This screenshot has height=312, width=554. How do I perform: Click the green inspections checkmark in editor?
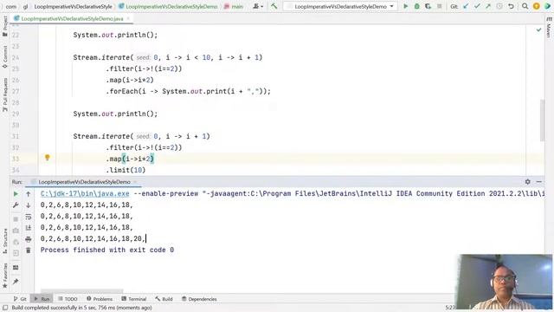(x=538, y=30)
